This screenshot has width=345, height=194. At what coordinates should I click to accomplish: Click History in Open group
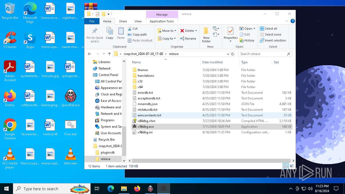[247, 40]
